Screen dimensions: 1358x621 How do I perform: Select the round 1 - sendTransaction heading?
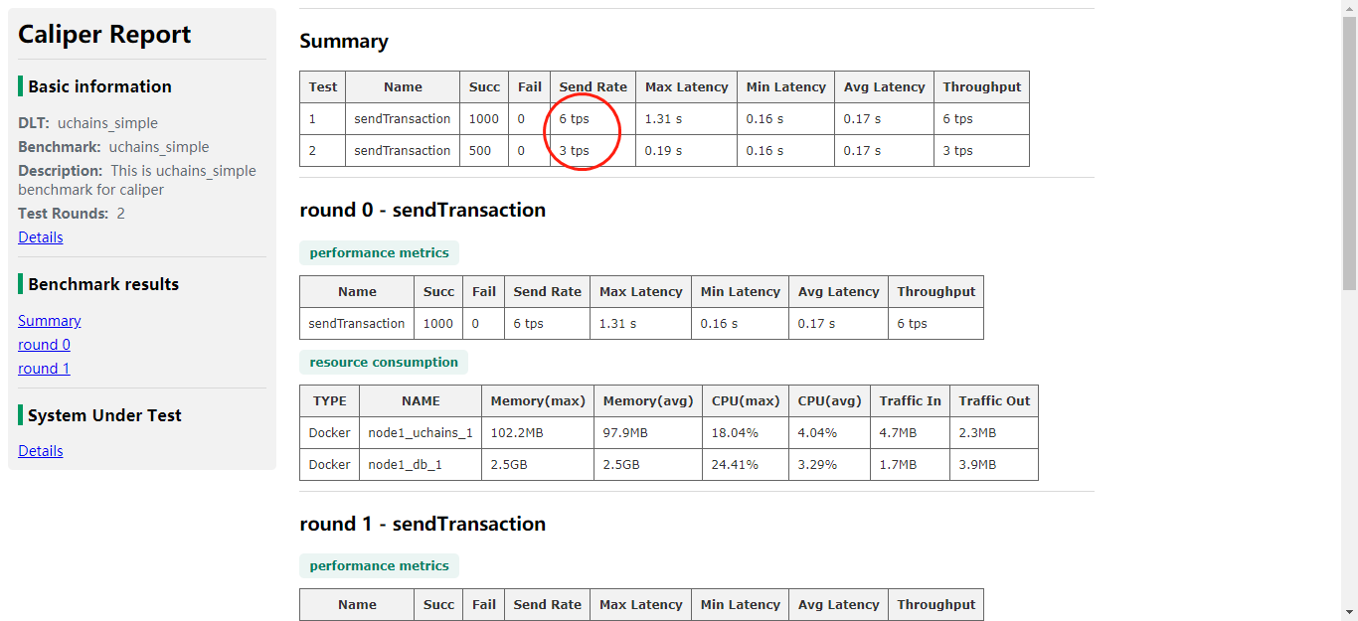[x=423, y=524]
